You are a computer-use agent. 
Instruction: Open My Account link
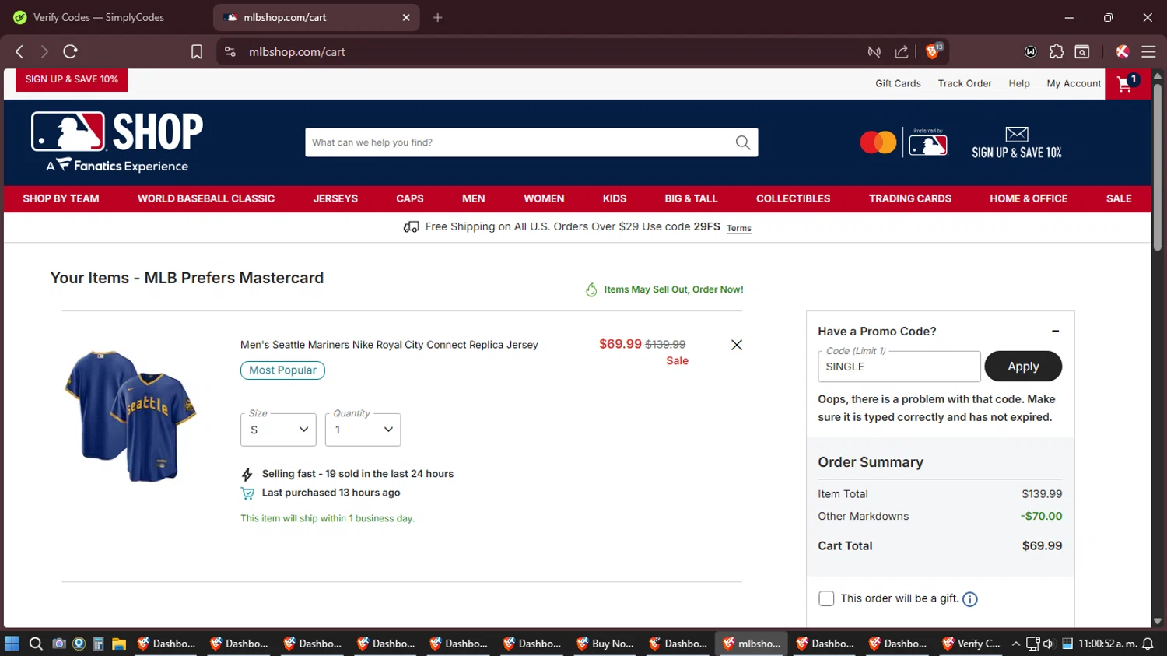click(x=1074, y=83)
